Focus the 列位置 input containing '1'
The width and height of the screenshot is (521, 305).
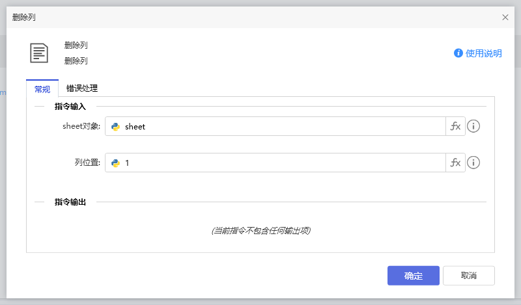click(x=280, y=163)
